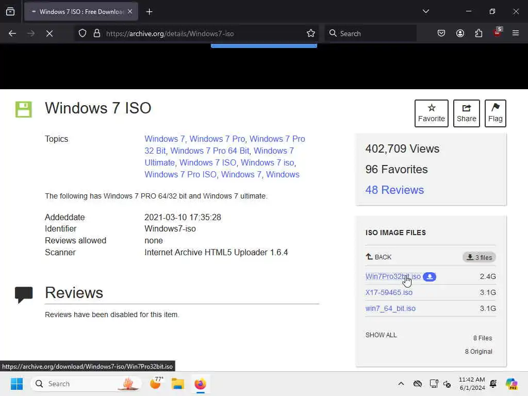The height and width of the screenshot is (396, 528).
Task: Click the Share button
Action: click(x=466, y=113)
